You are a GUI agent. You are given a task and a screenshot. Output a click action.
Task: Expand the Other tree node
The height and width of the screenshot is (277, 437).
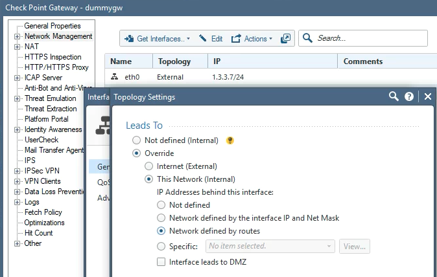[18, 243]
